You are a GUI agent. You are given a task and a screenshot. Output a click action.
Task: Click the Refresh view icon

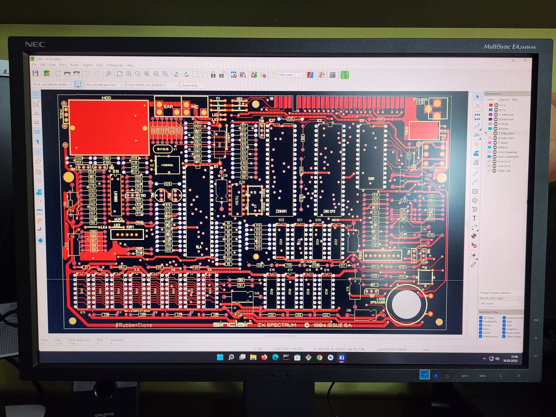coord(120,74)
